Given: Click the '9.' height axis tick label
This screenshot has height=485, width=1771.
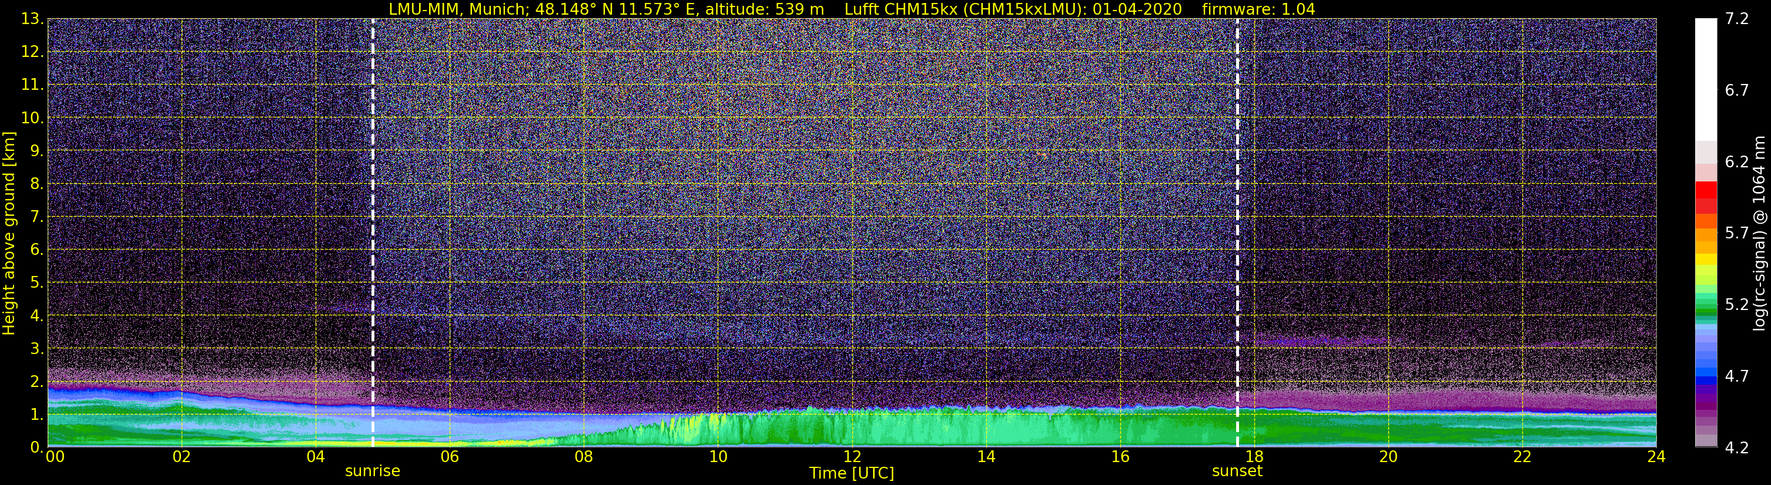Looking at the screenshot, I should [x=37, y=150].
